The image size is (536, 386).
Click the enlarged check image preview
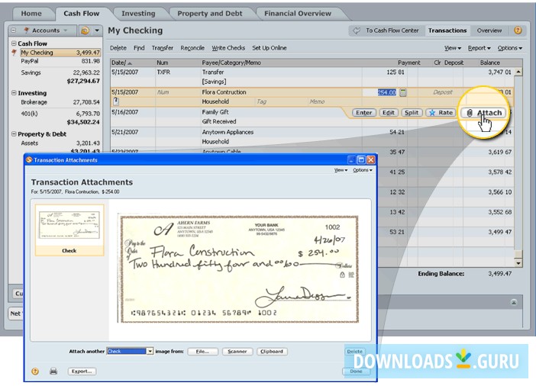tap(238, 269)
